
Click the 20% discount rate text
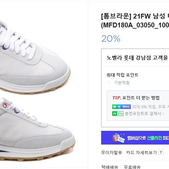[x=111, y=38]
